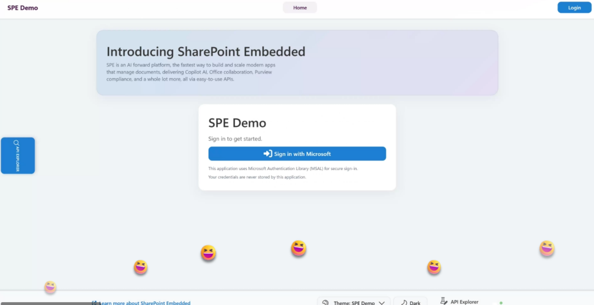Toggle Dark mode in footer
Image resolution: width=594 pixels, height=305 pixels.
[x=411, y=302]
